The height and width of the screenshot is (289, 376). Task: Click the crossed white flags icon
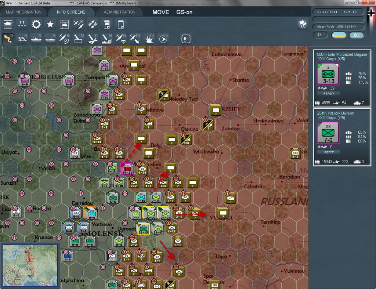click(303, 24)
